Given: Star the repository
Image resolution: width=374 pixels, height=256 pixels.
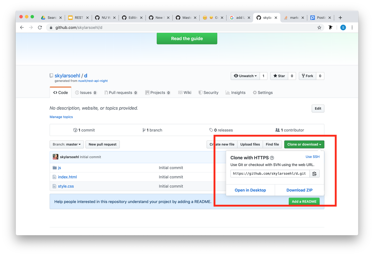Looking at the screenshot, I should coord(279,76).
